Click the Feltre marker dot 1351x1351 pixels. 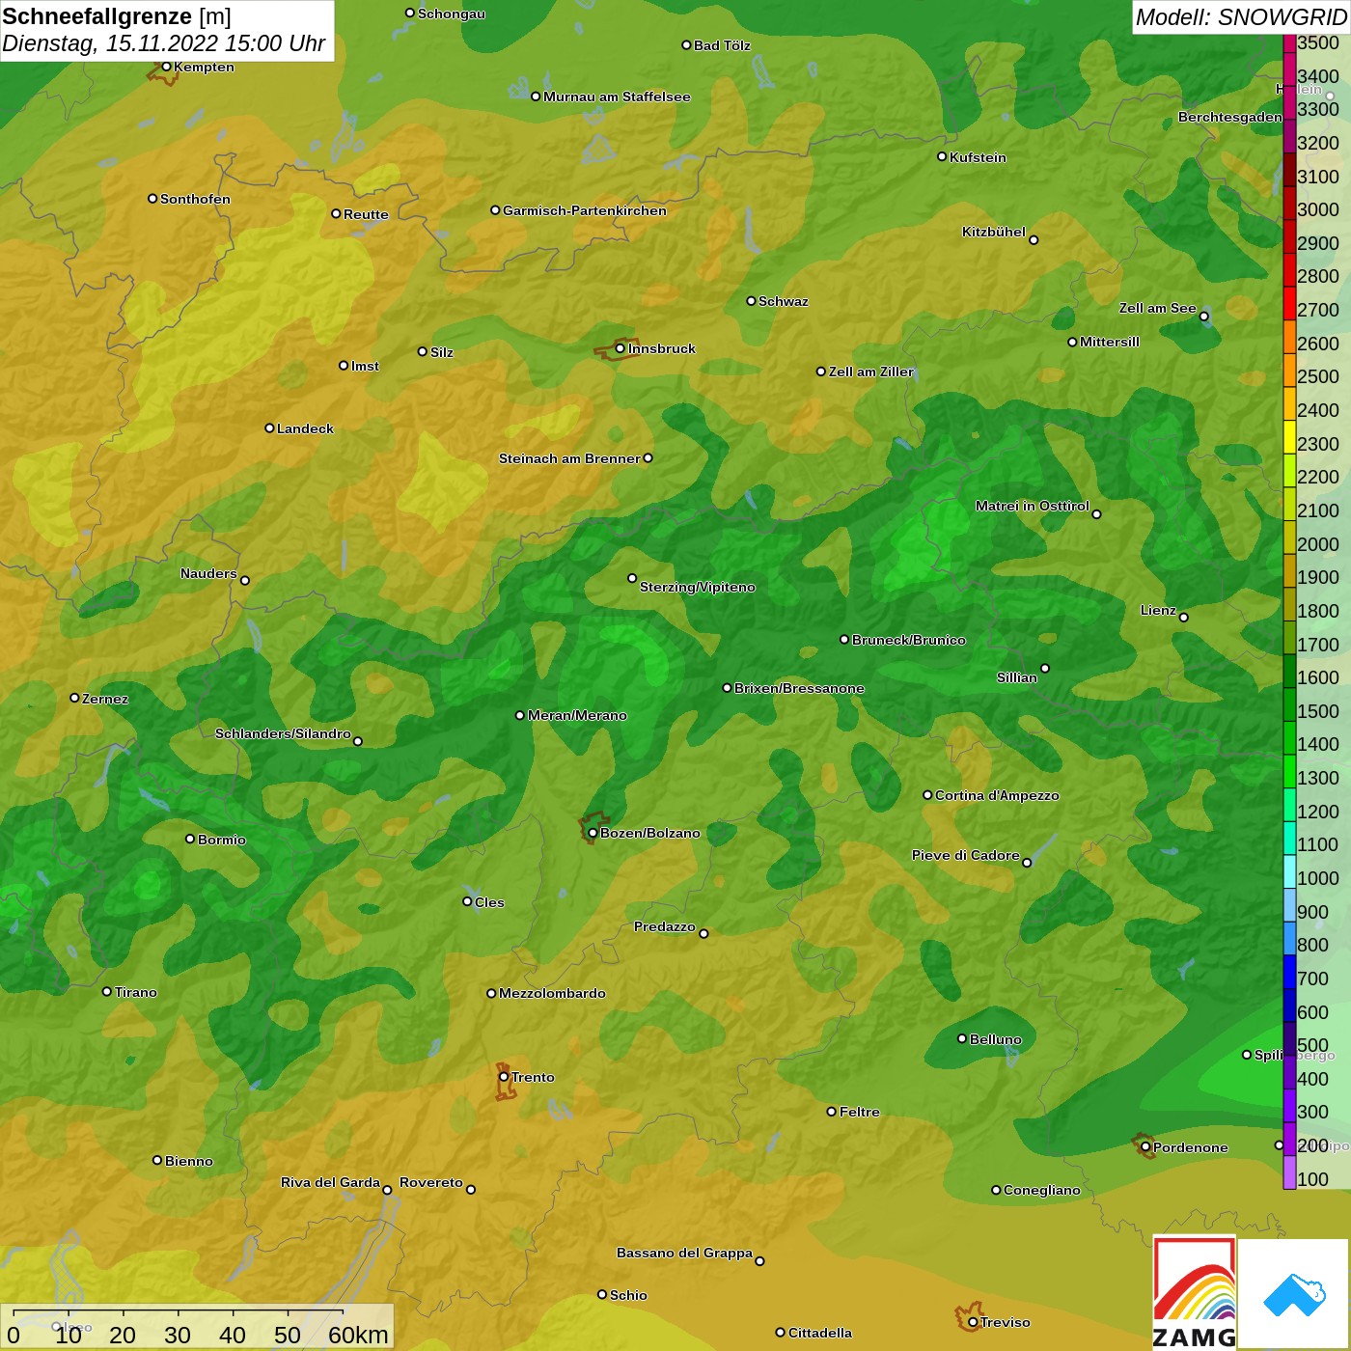point(831,1112)
